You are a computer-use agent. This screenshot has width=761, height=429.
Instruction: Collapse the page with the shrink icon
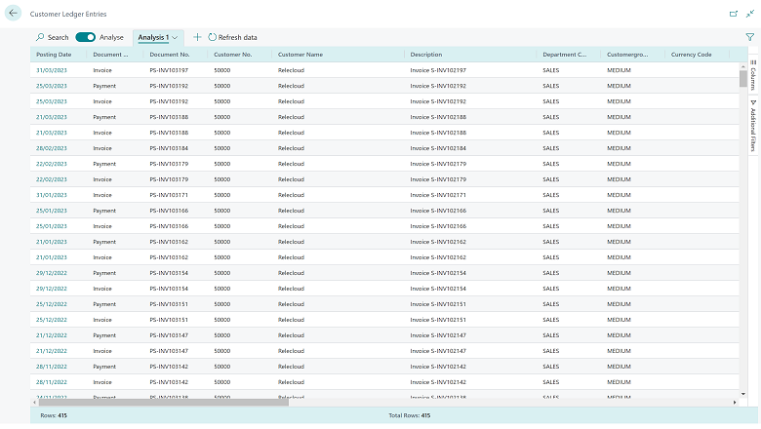click(750, 14)
